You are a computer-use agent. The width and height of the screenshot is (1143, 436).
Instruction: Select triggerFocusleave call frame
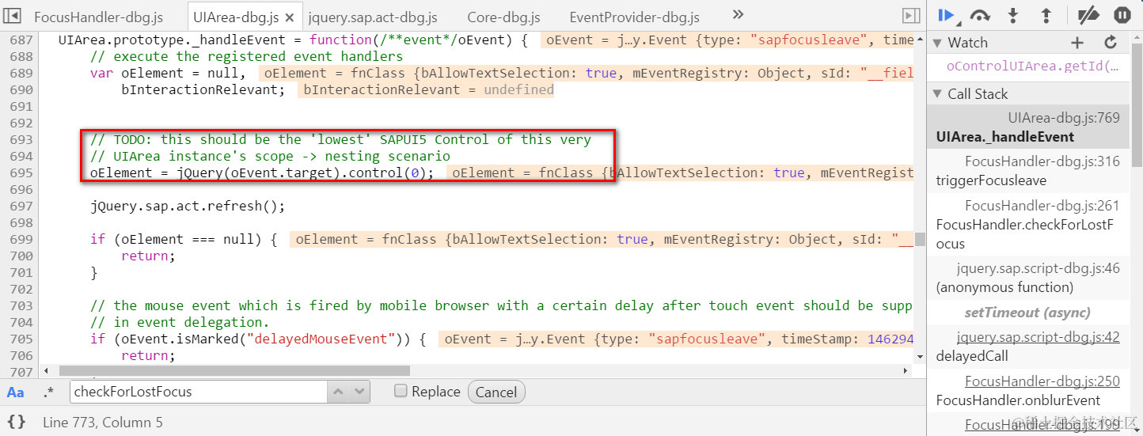(991, 180)
